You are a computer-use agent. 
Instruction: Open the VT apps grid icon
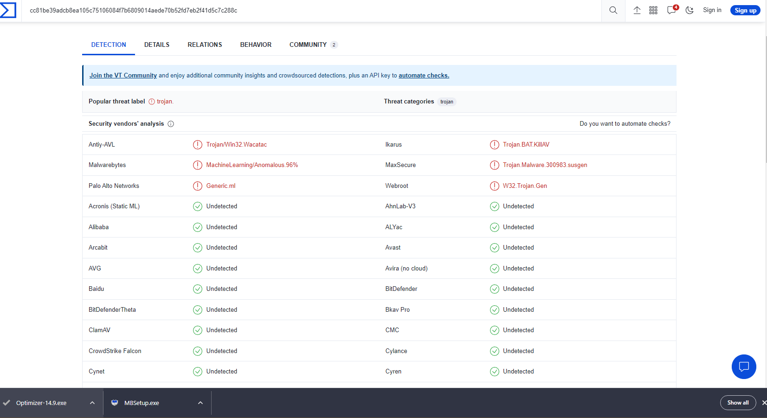point(654,10)
